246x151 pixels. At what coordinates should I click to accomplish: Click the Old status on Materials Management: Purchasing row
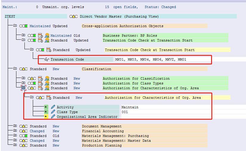56,136
